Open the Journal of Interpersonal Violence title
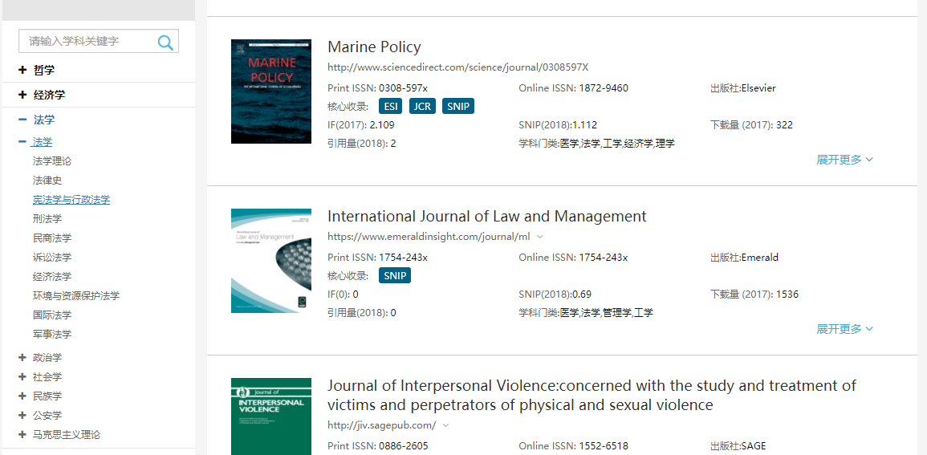The width and height of the screenshot is (927, 455). 592,396
